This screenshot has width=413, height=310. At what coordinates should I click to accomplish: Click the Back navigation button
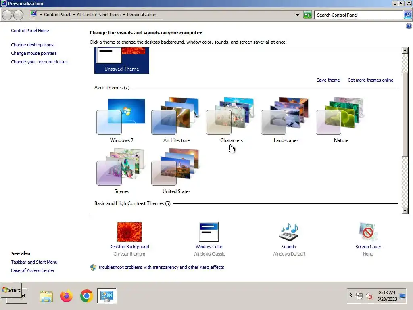(x=7, y=15)
